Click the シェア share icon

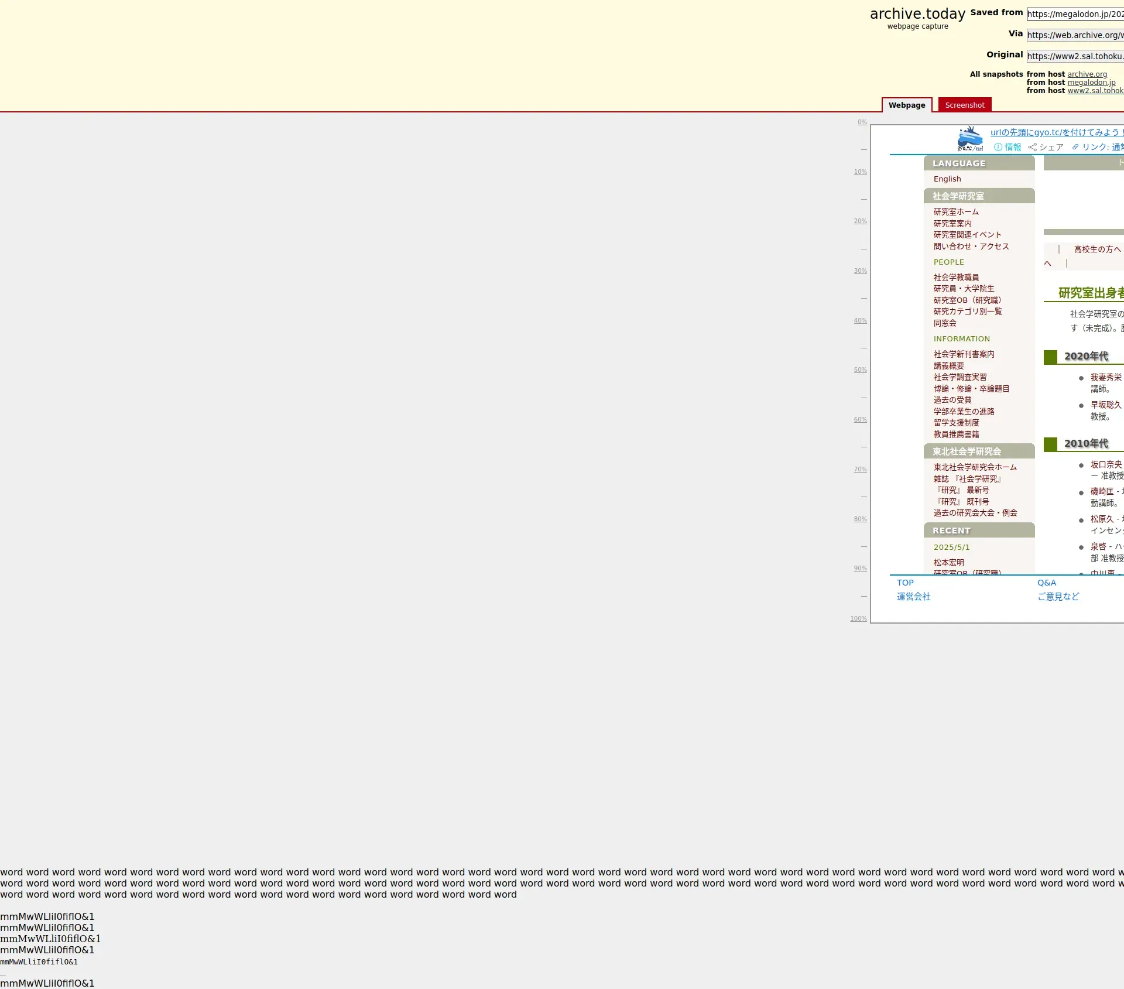[x=1033, y=148]
